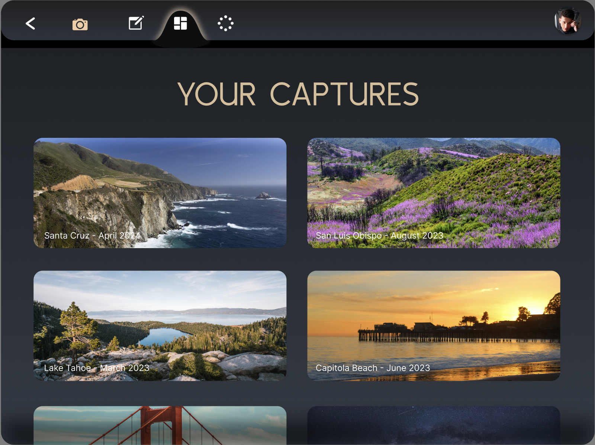
Task: Click the 'Capitola Beach - June 2023' caption
Action: (373, 368)
